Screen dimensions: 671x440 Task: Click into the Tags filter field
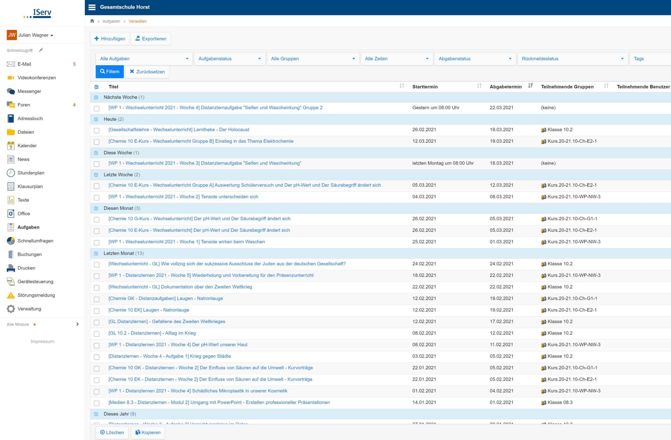click(x=650, y=59)
